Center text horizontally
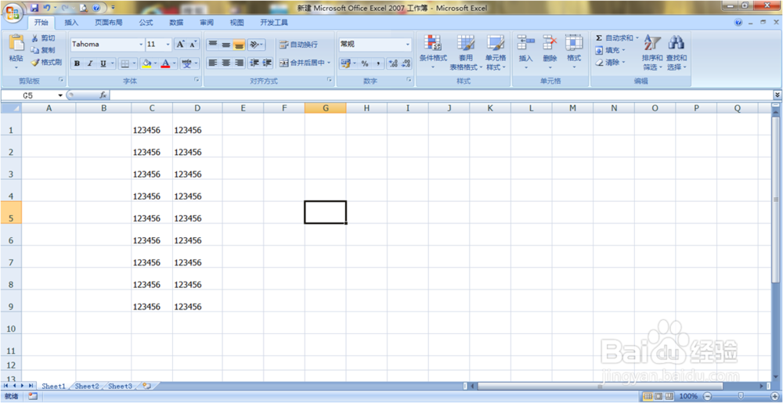Viewport: 783px width, 403px height. pos(226,63)
